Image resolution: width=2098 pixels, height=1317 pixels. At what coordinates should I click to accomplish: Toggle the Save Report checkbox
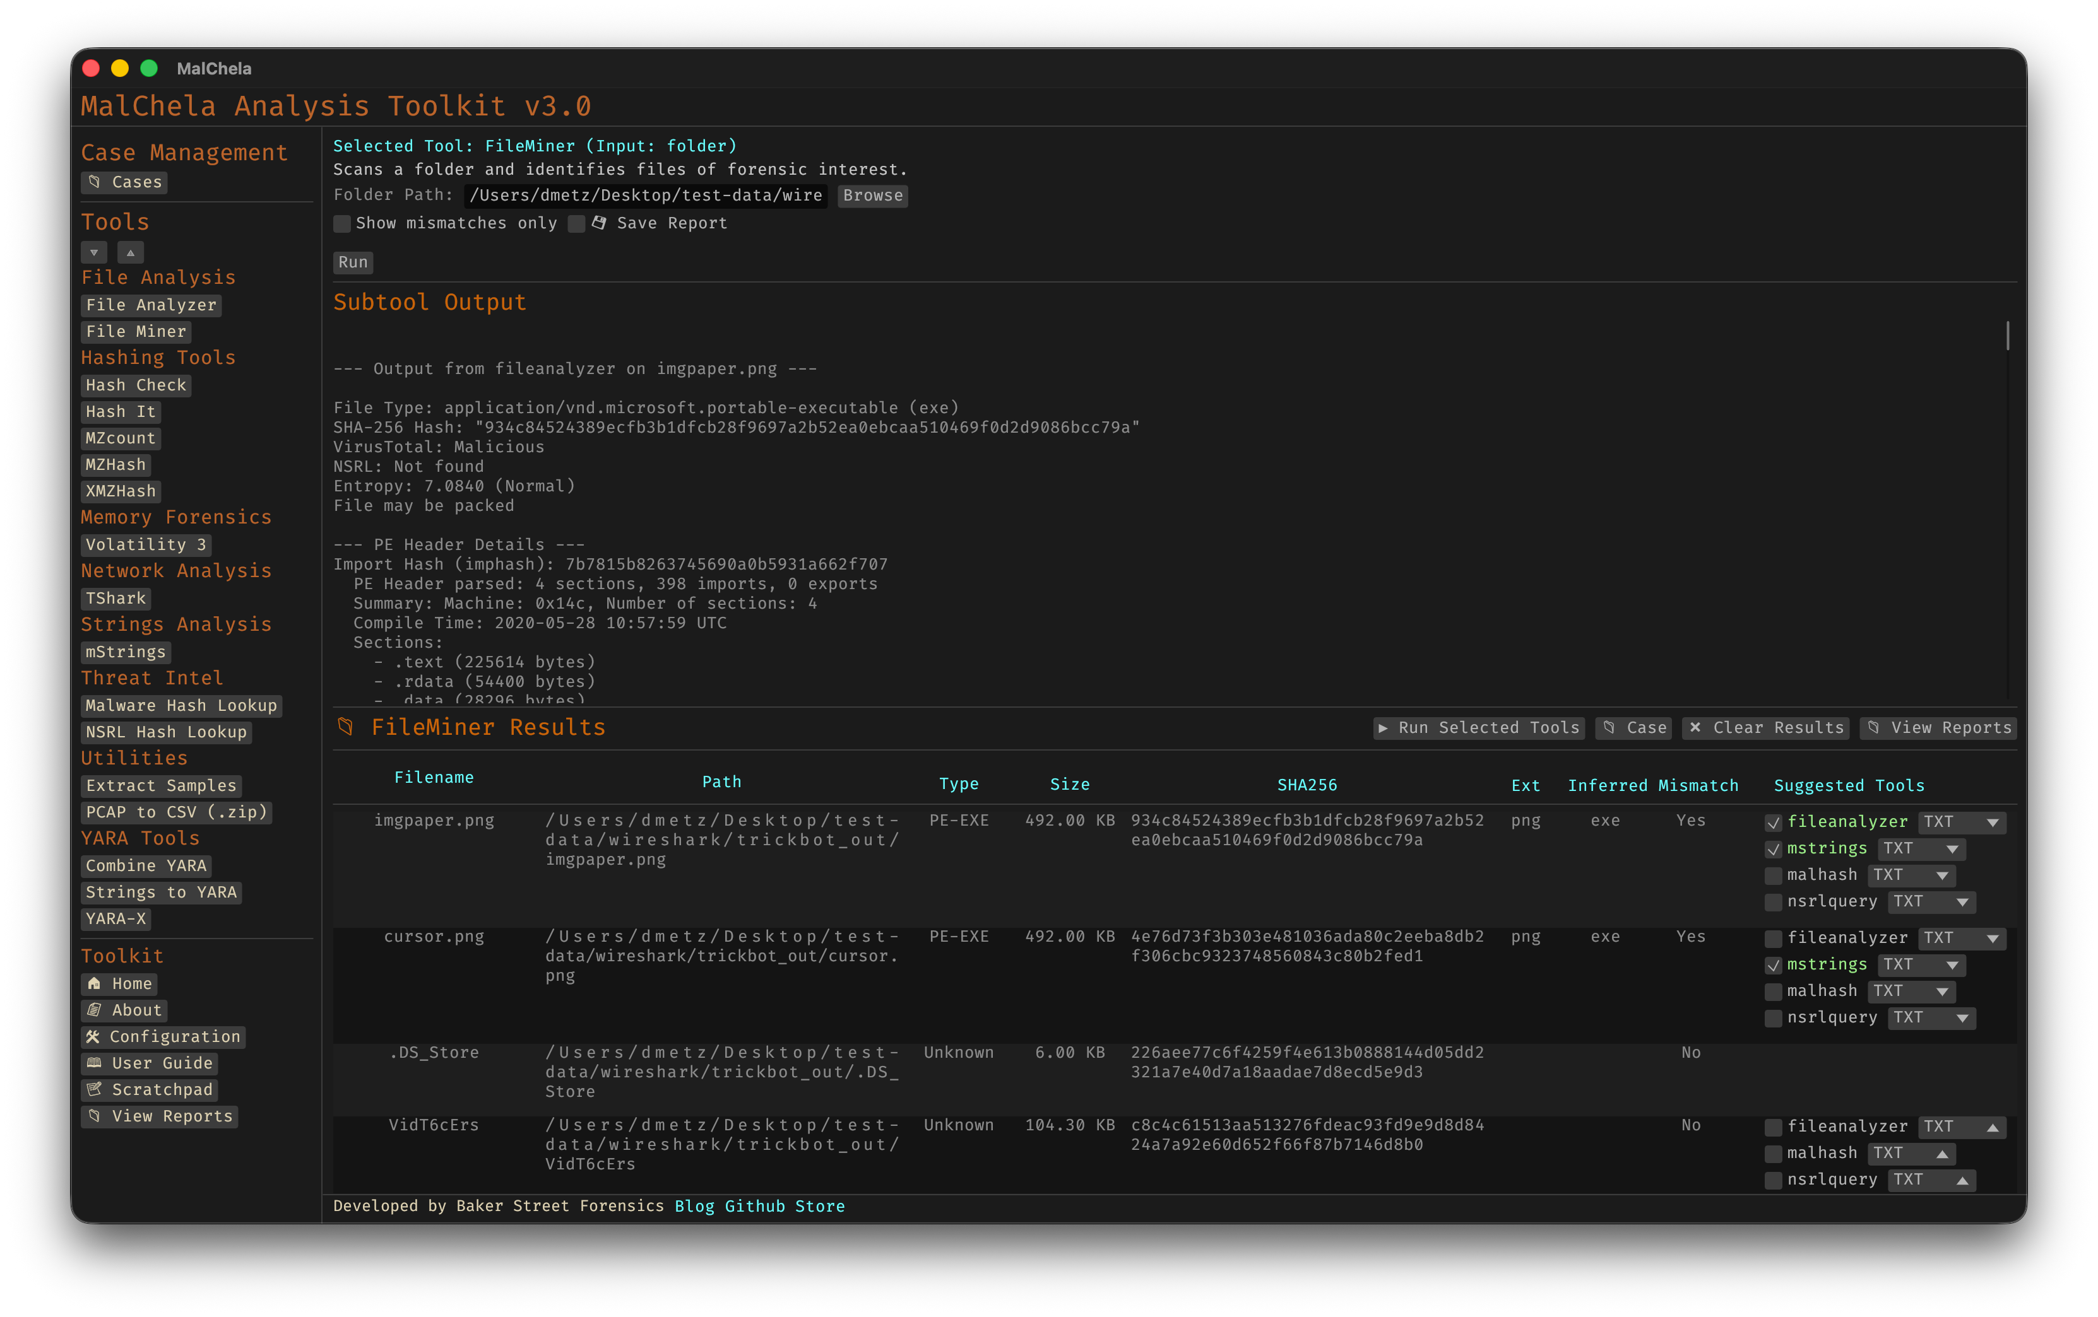pos(576,224)
